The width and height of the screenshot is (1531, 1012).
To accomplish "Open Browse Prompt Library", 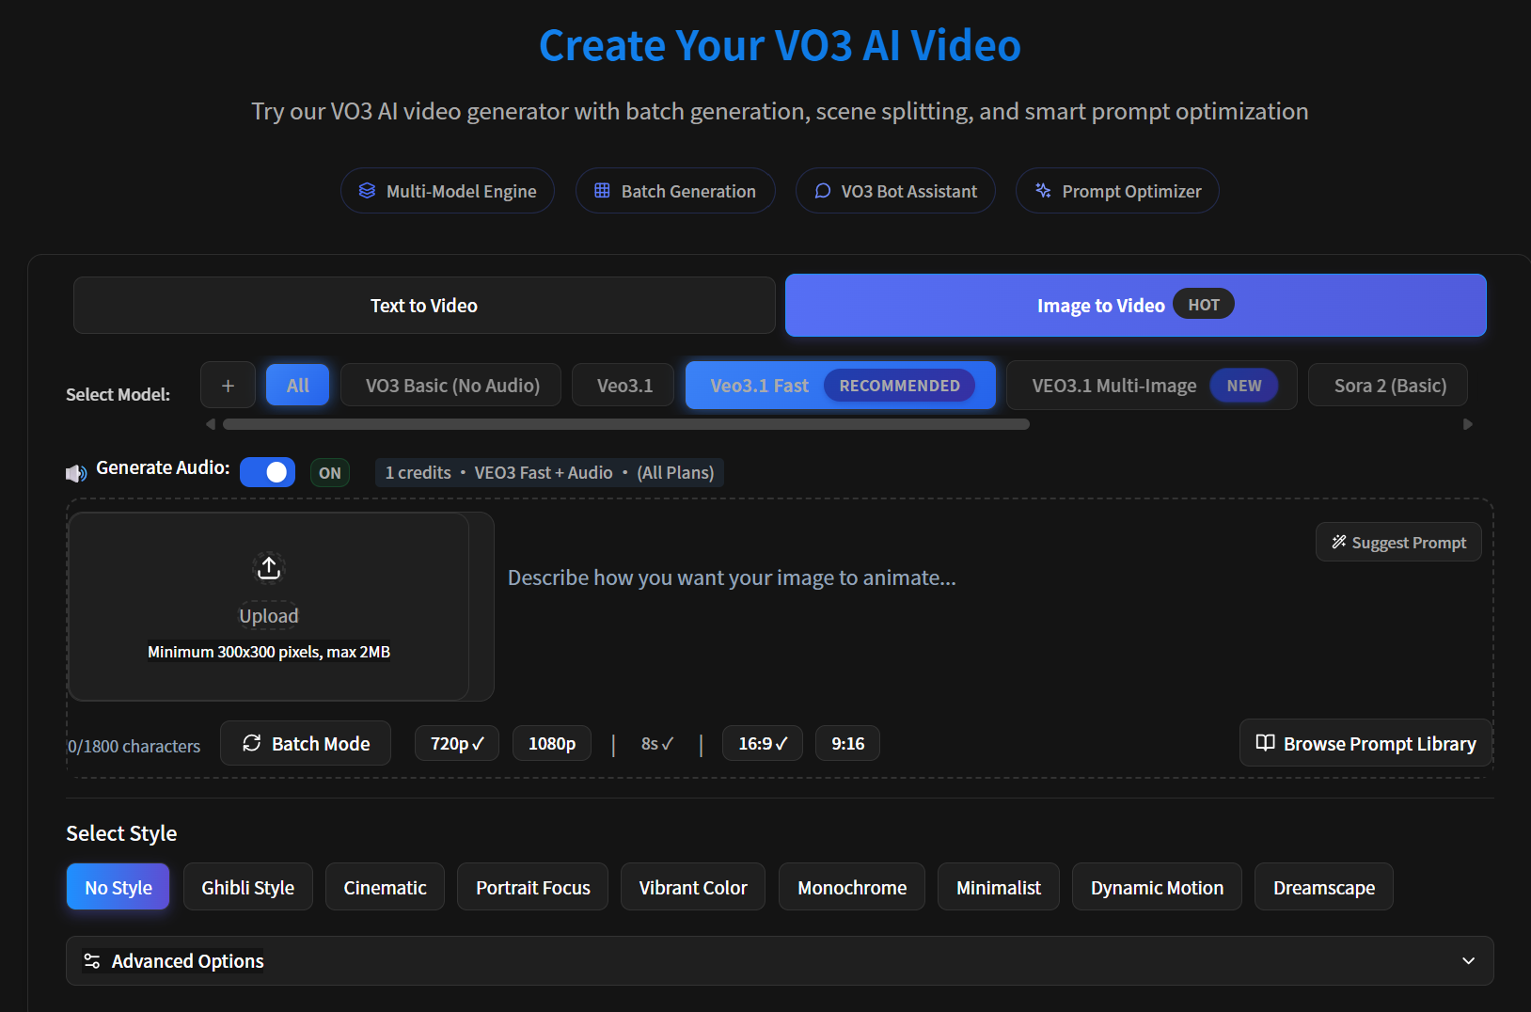I will [1365, 743].
